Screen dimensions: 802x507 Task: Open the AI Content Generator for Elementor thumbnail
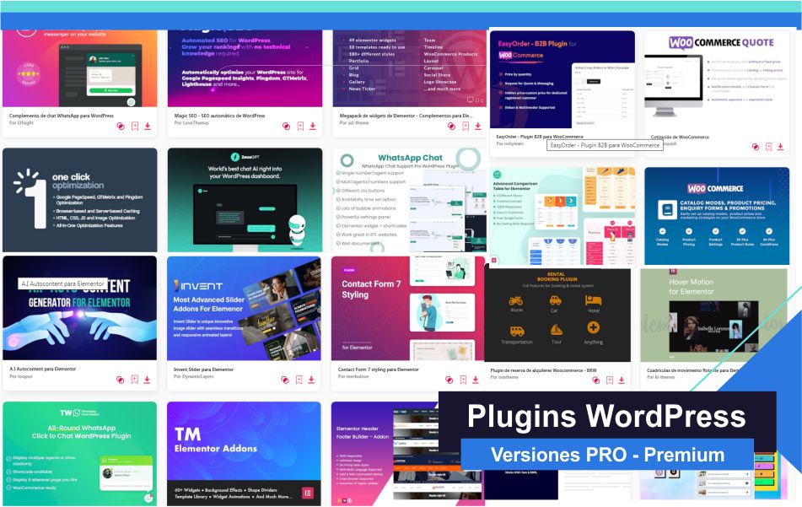tap(80, 308)
